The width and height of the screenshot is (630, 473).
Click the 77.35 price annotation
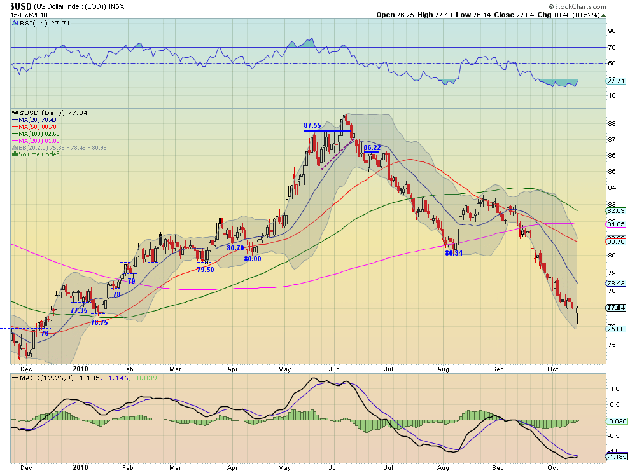tap(79, 310)
